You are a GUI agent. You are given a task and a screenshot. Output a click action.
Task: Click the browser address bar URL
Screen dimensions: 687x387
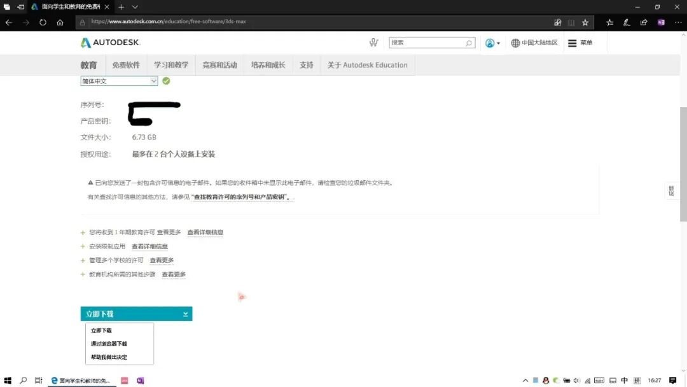[x=168, y=22]
